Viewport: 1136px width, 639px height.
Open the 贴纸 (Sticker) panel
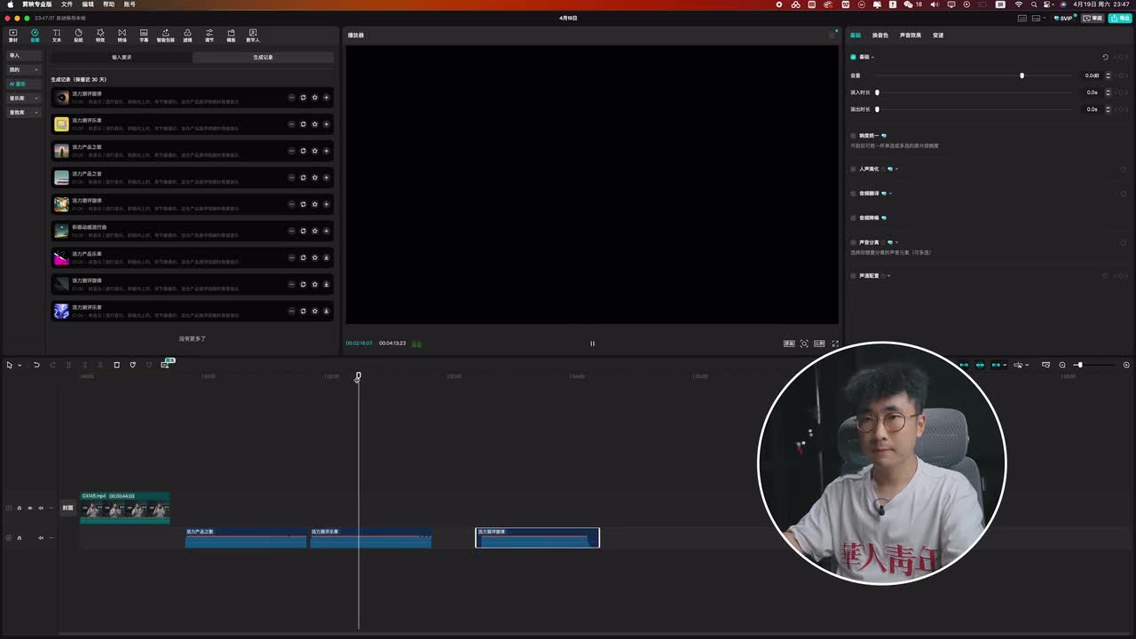click(78, 35)
